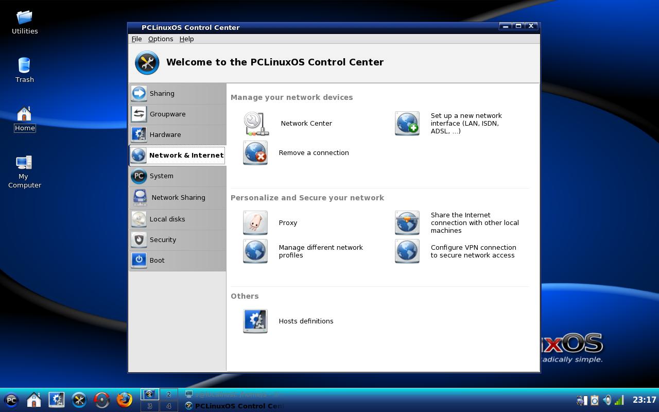Switch to virtual desktop 2 in pager
This screenshot has height=412, width=659.
coord(169,394)
